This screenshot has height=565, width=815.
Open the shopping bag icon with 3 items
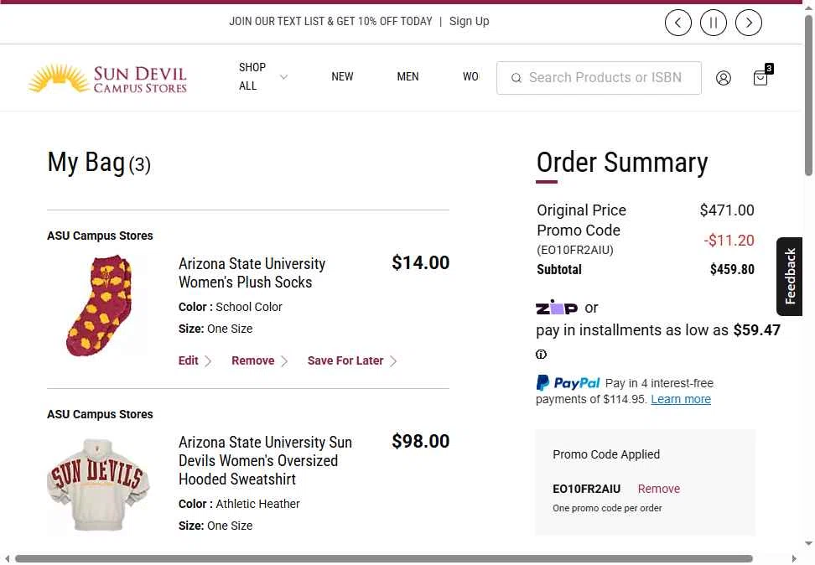762,76
